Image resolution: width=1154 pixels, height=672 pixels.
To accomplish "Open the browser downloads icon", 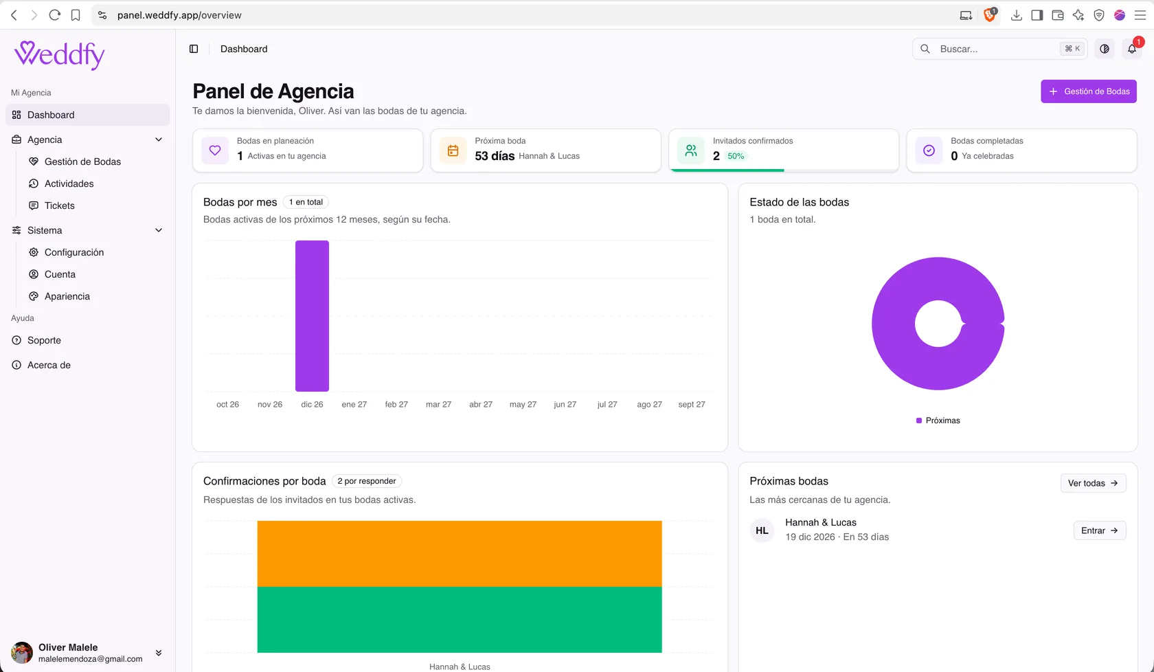I will coord(1017,15).
